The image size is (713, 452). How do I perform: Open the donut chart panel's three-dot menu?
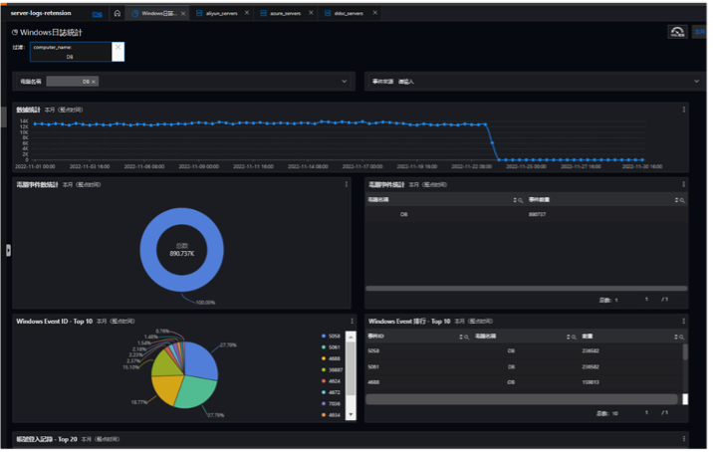(347, 184)
